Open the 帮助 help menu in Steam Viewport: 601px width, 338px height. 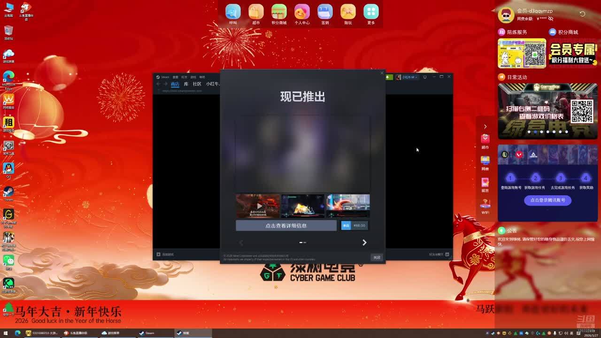pyautogui.click(x=202, y=77)
